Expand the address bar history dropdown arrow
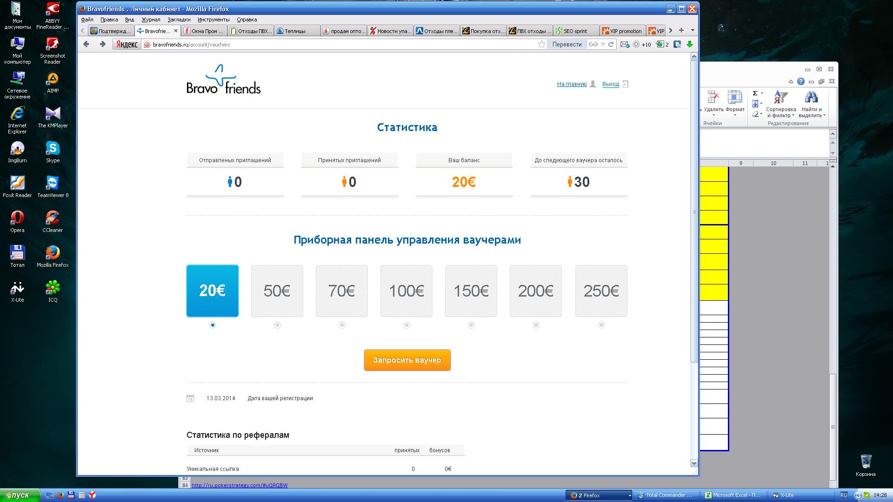 [603, 44]
